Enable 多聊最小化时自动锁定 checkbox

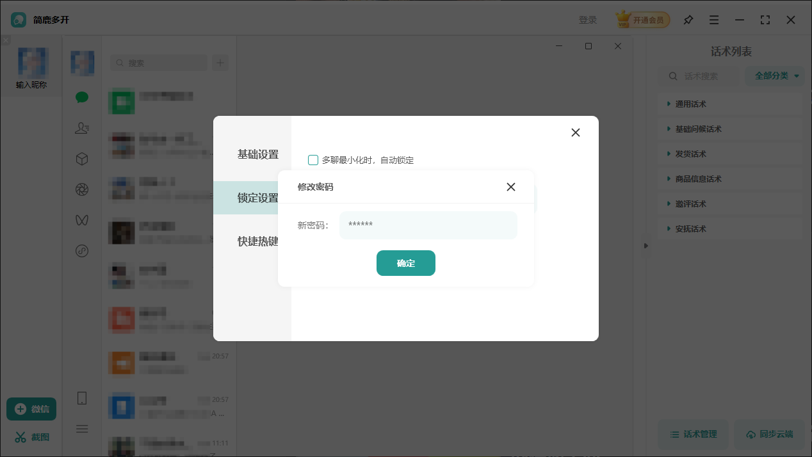point(313,160)
